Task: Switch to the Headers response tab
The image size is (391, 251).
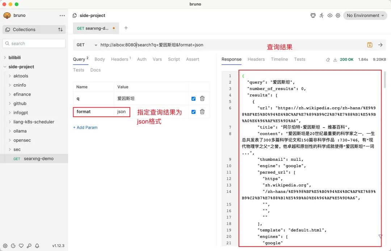Action: coord(256,59)
